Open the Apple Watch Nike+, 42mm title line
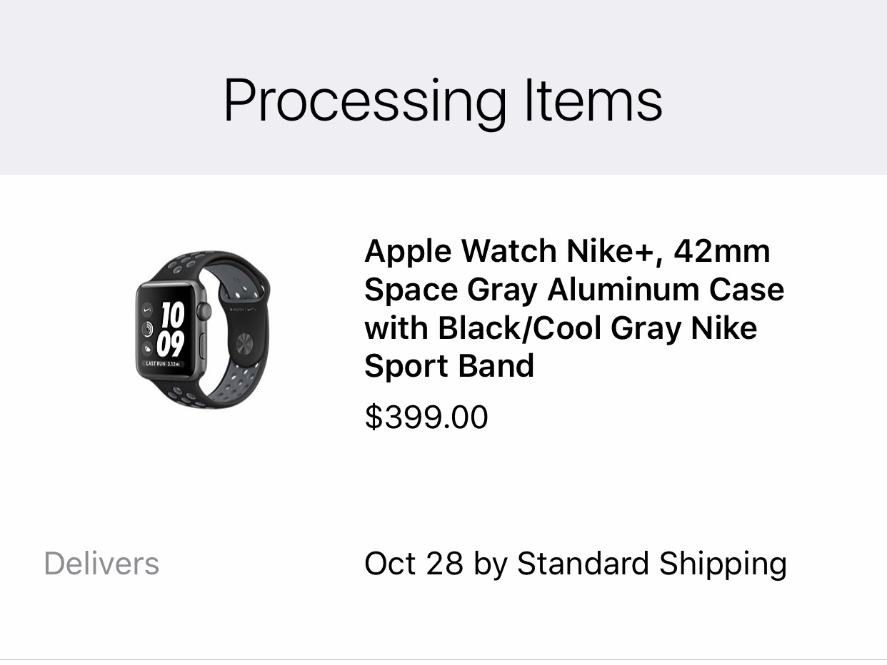The image size is (887, 665). [568, 251]
